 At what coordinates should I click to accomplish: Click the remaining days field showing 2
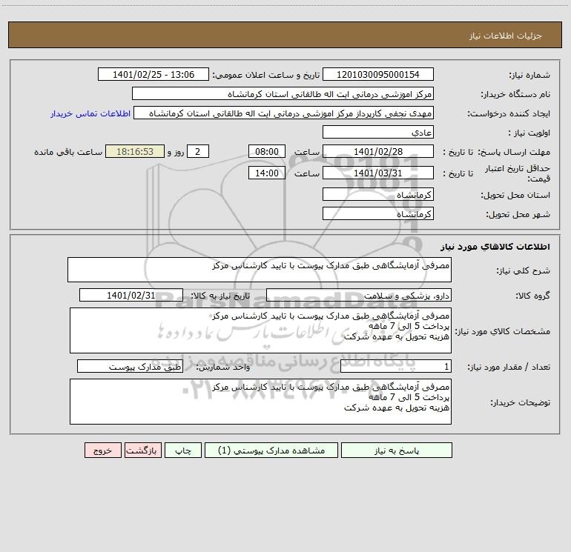click(198, 151)
